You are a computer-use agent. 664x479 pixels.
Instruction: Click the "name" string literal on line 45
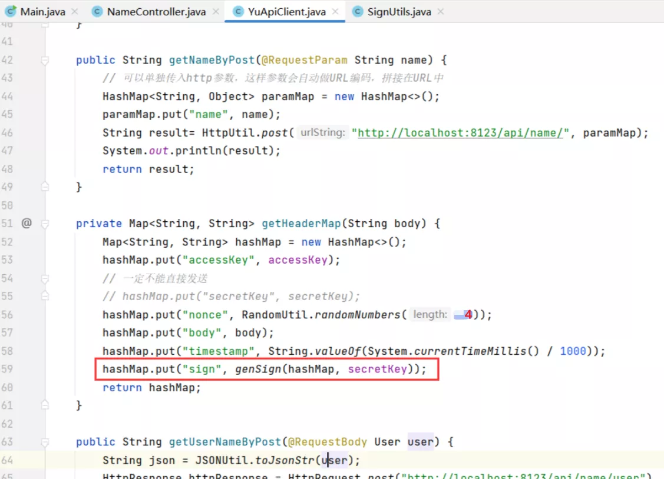[208, 114]
